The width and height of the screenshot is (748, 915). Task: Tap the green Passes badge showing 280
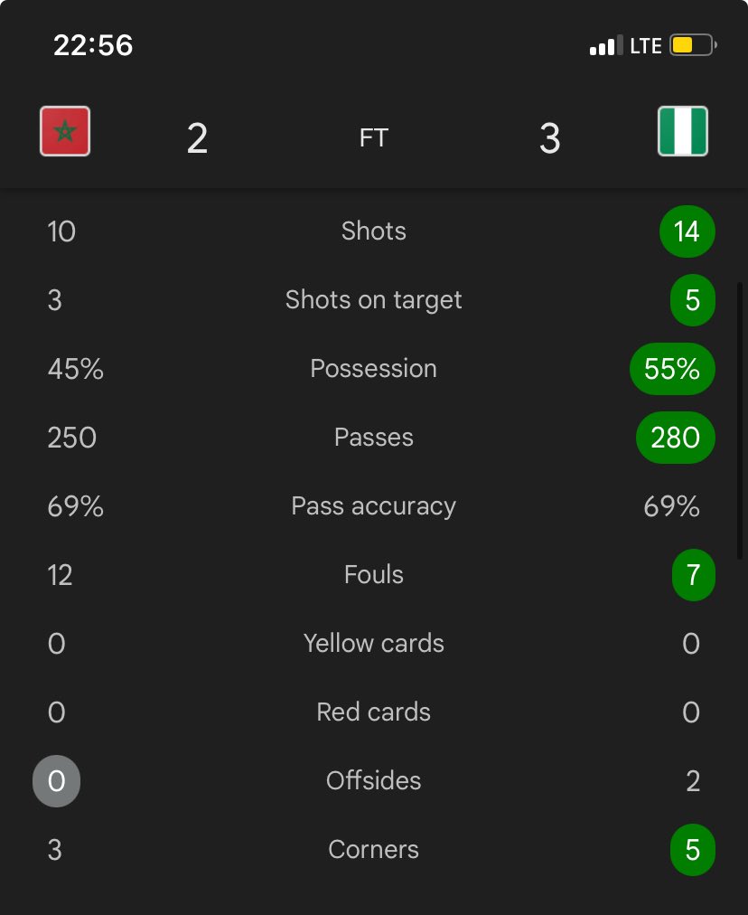click(x=675, y=438)
